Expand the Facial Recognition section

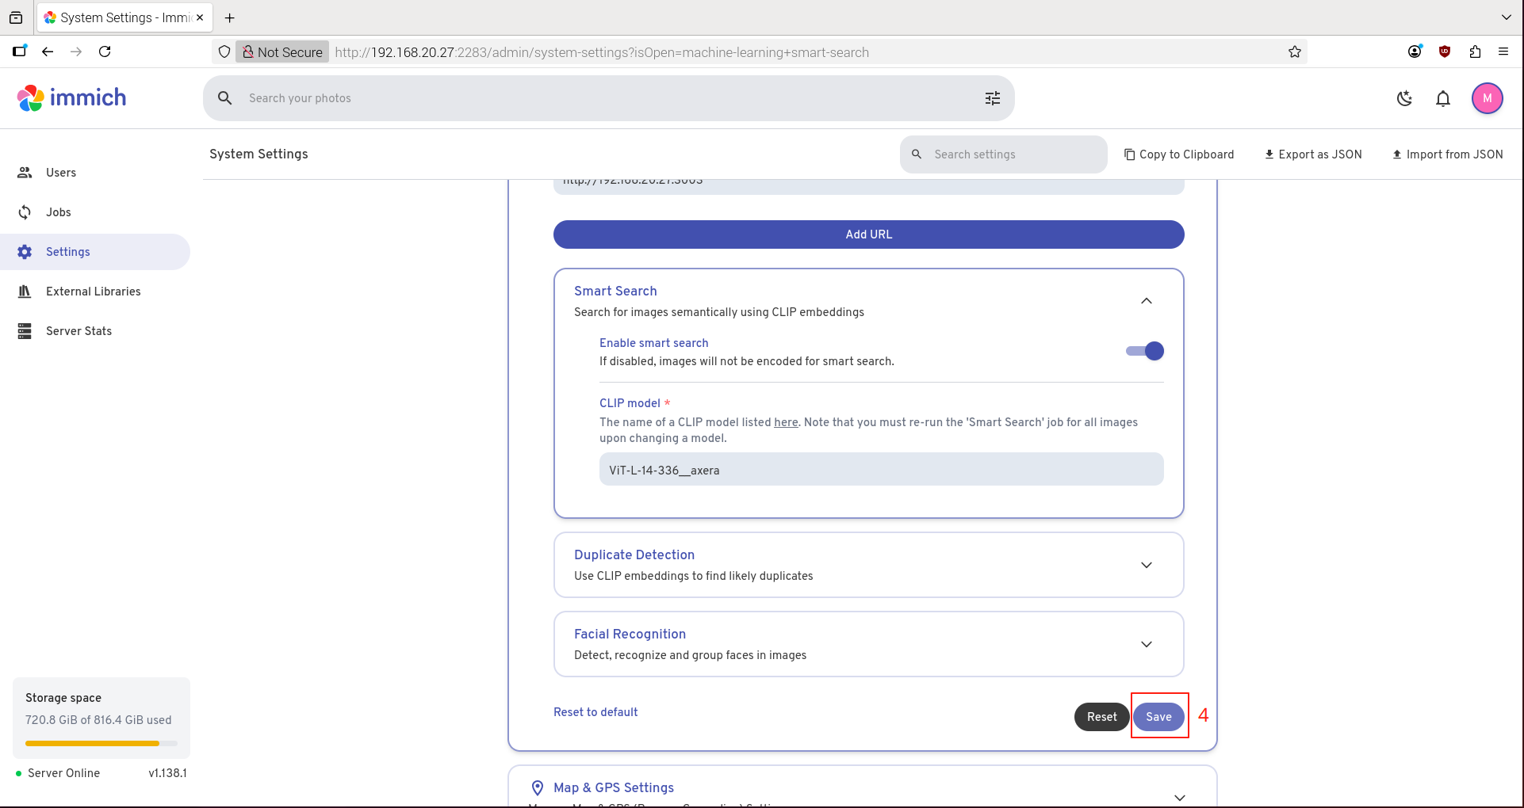(x=1146, y=644)
